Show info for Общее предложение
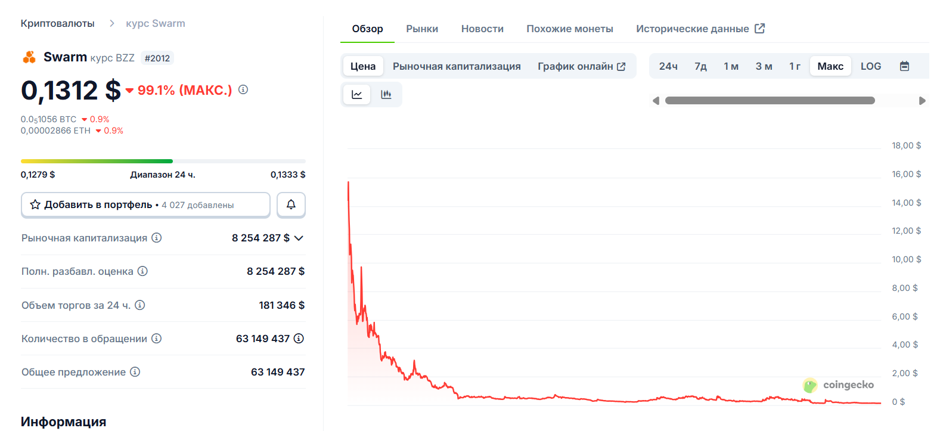Viewport: 943px width, 431px height. (x=135, y=372)
